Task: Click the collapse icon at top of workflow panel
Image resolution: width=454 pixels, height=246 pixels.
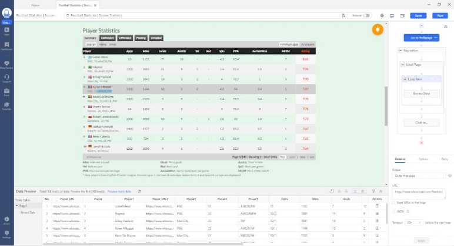Action: pos(446,26)
